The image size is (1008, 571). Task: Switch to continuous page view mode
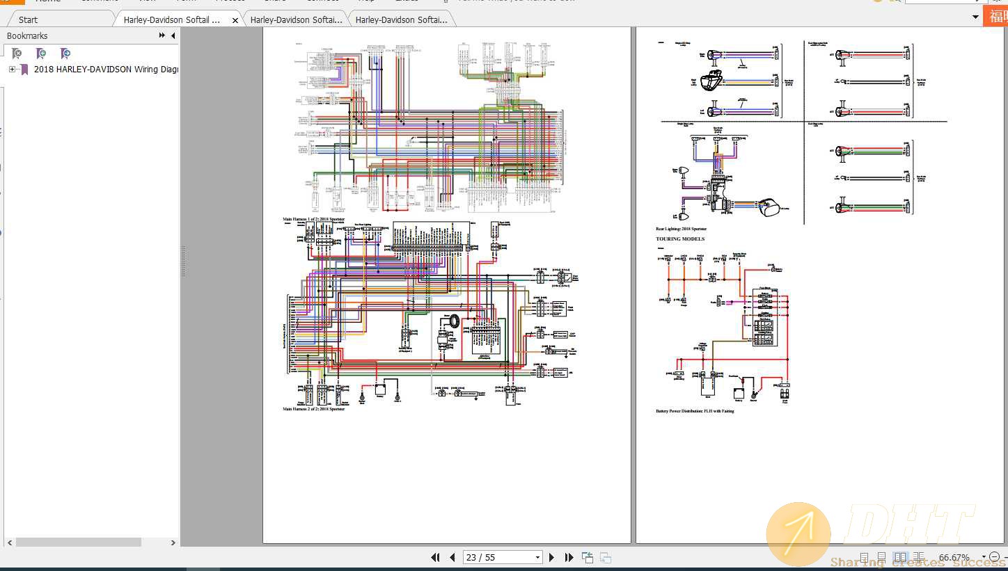click(881, 557)
